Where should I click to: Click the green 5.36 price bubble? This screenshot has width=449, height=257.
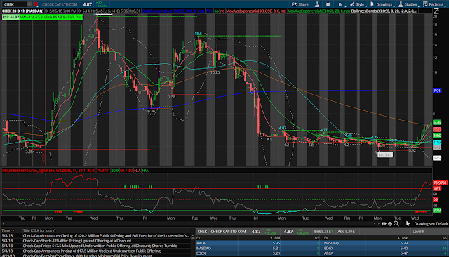[437, 122]
